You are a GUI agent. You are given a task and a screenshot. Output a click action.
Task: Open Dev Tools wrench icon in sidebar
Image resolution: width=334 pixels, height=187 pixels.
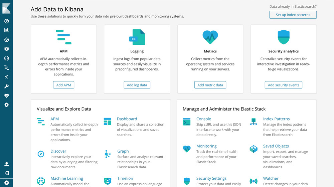click(x=6, y=86)
